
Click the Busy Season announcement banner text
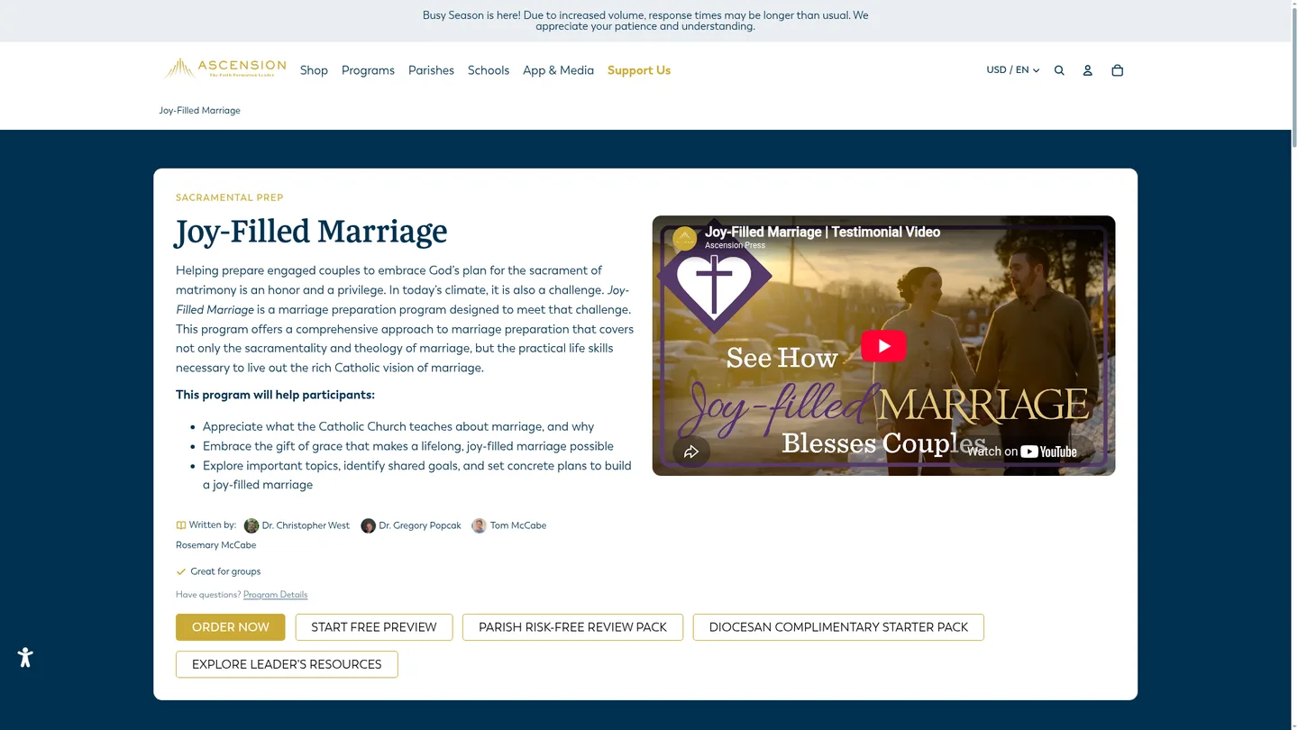click(645, 21)
